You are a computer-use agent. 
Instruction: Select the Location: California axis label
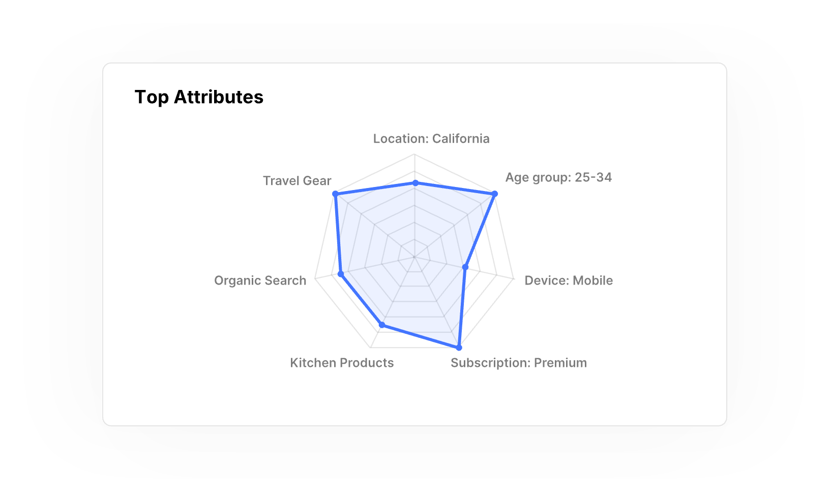[x=431, y=139]
